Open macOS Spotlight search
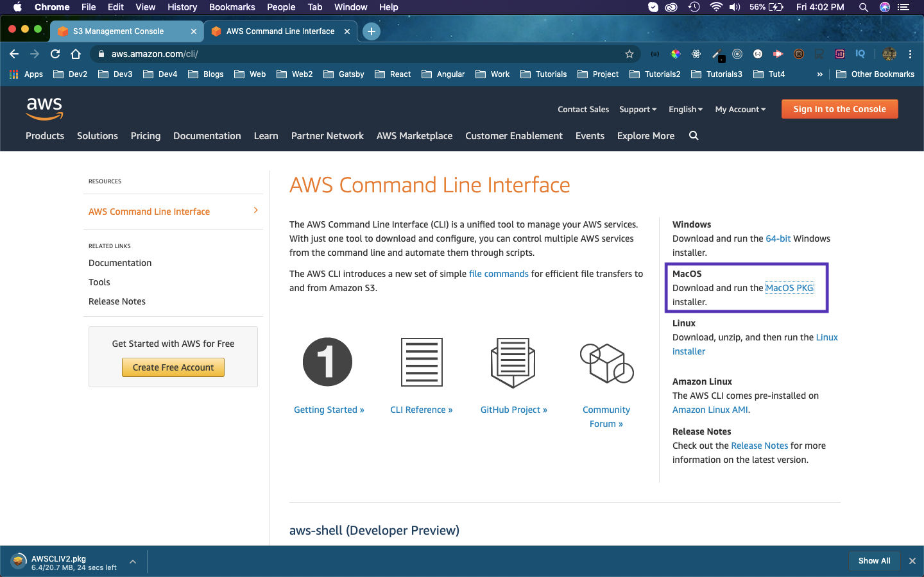The height and width of the screenshot is (577, 924). pyautogui.click(x=864, y=7)
